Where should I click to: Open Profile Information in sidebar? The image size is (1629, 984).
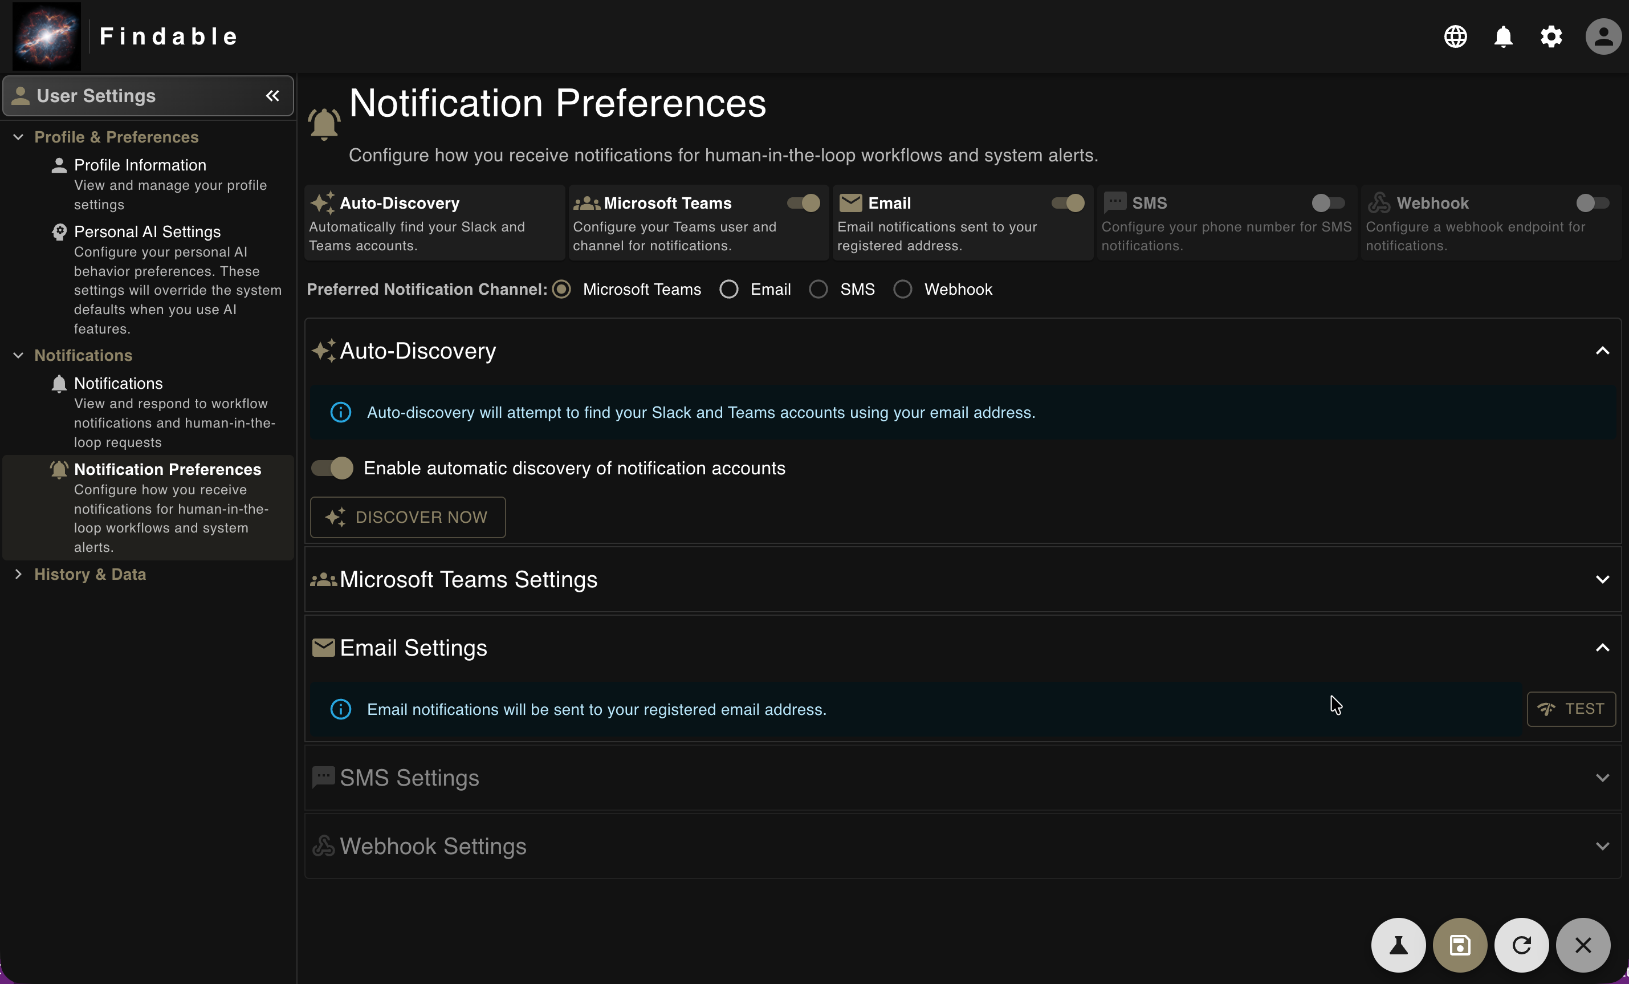[x=140, y=165]
